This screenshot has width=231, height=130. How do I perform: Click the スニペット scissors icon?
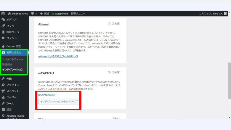(3, 91)
